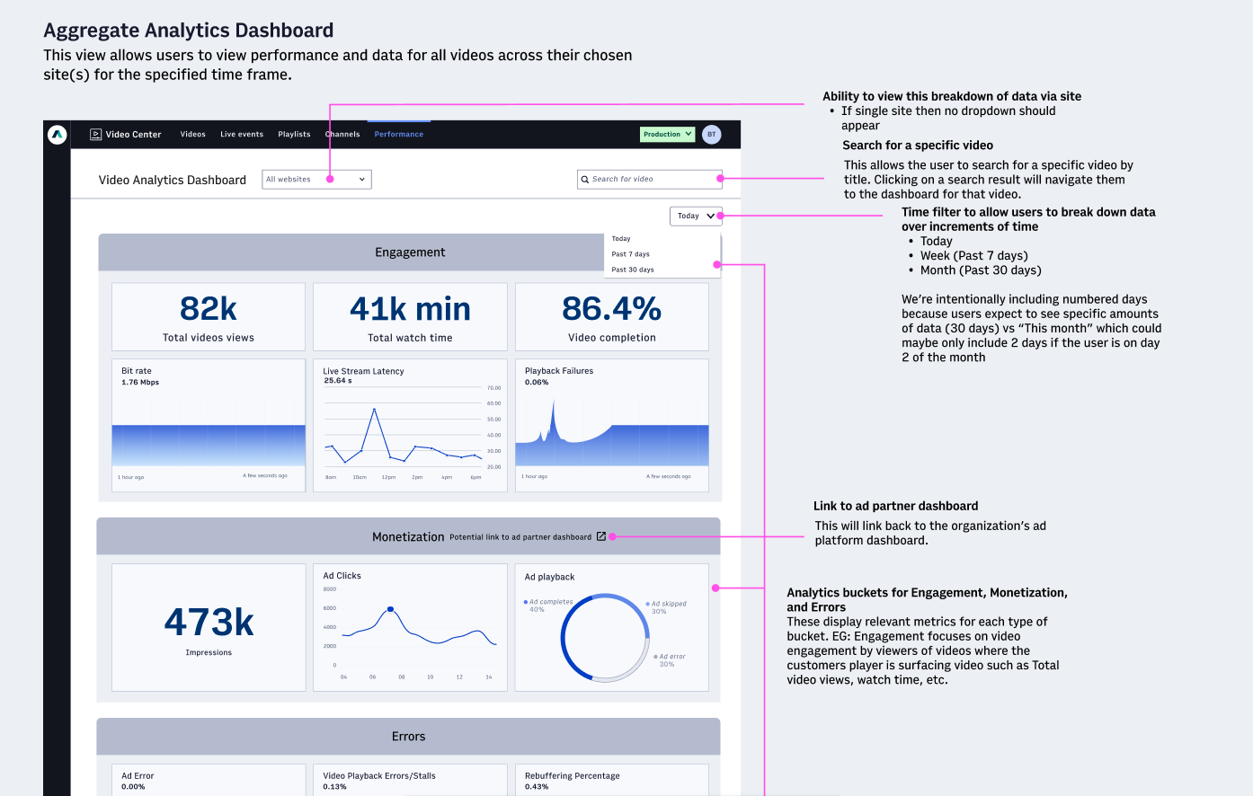The height and width of the screenshot is (796, 1253).
Task: Click the 25.64 s latency value
Action: point(337,381)
